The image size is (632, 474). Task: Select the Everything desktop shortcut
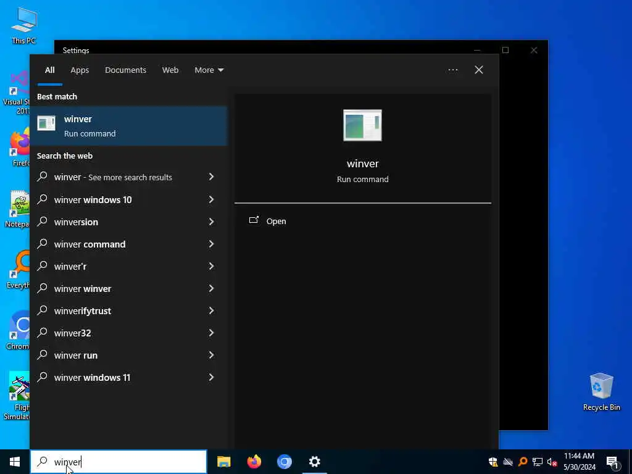point(18,270)
